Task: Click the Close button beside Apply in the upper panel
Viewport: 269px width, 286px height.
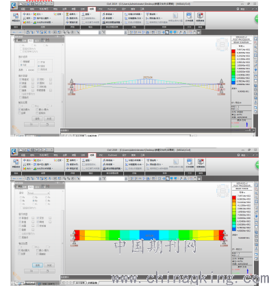Action: 49,119
